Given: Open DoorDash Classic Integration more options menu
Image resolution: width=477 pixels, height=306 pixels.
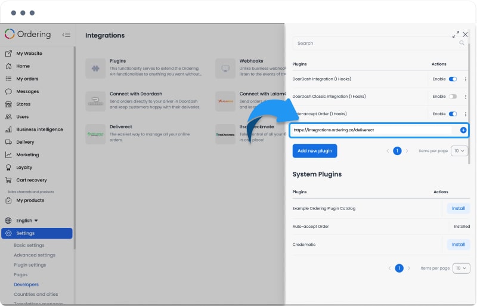Looking at the screenshot, I should tap(466, 97).
